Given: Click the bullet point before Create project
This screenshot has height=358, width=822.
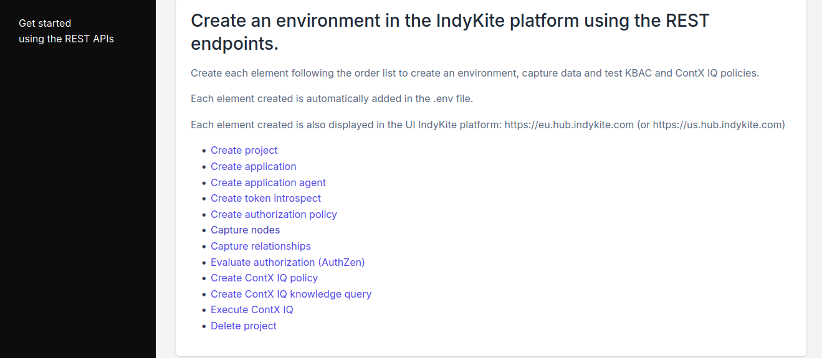Looking at the screenshot, I should click(204, 151).
